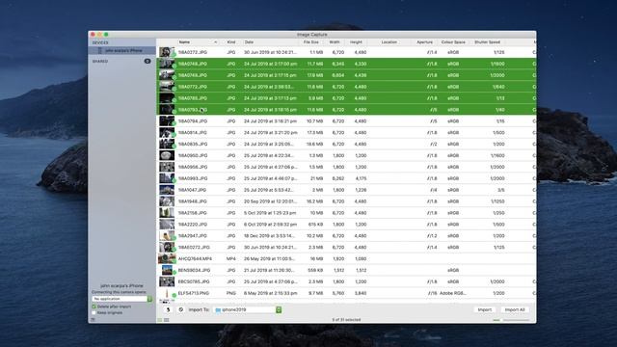Select thumbnail of ELFS4713.PNG row
617x347 pixels.
167,293
